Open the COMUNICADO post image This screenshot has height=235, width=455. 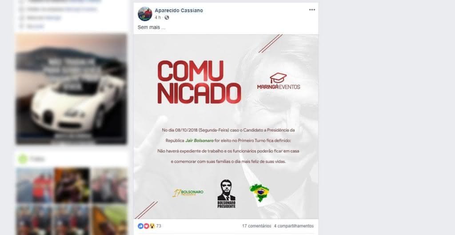[x=226, y=127]
